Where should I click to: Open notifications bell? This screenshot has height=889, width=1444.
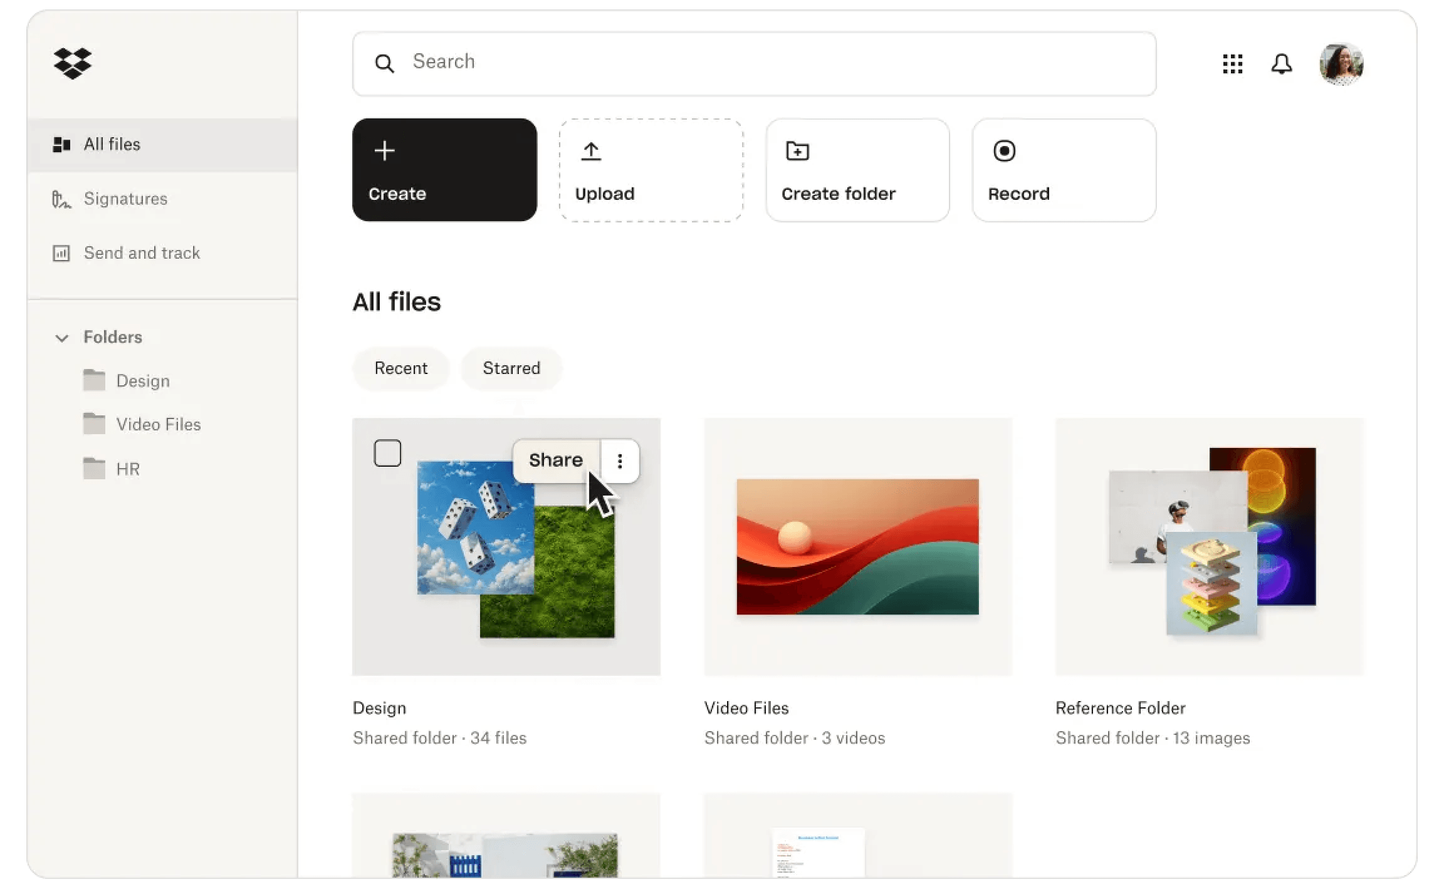pos(1282,63)
